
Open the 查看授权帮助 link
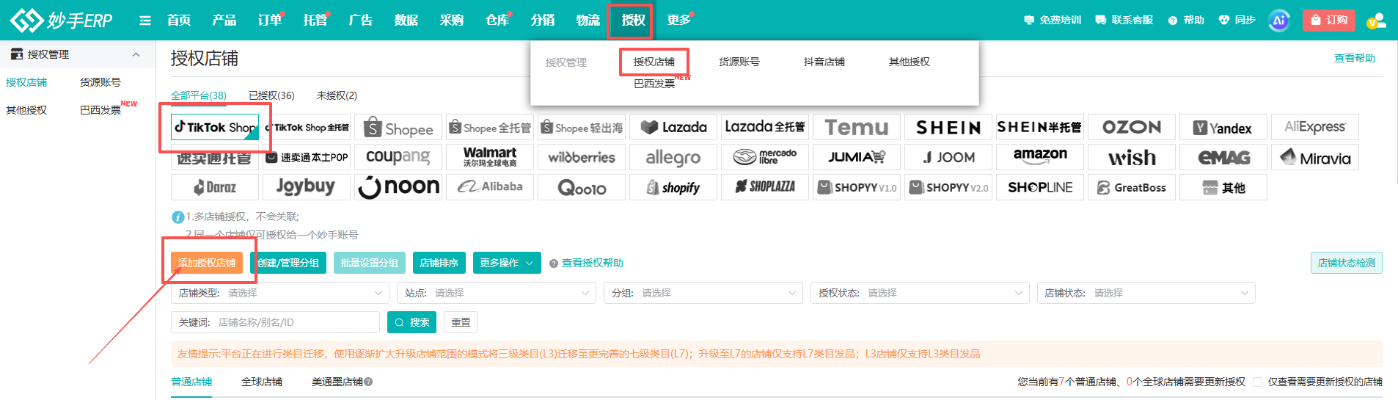(592, 263)
